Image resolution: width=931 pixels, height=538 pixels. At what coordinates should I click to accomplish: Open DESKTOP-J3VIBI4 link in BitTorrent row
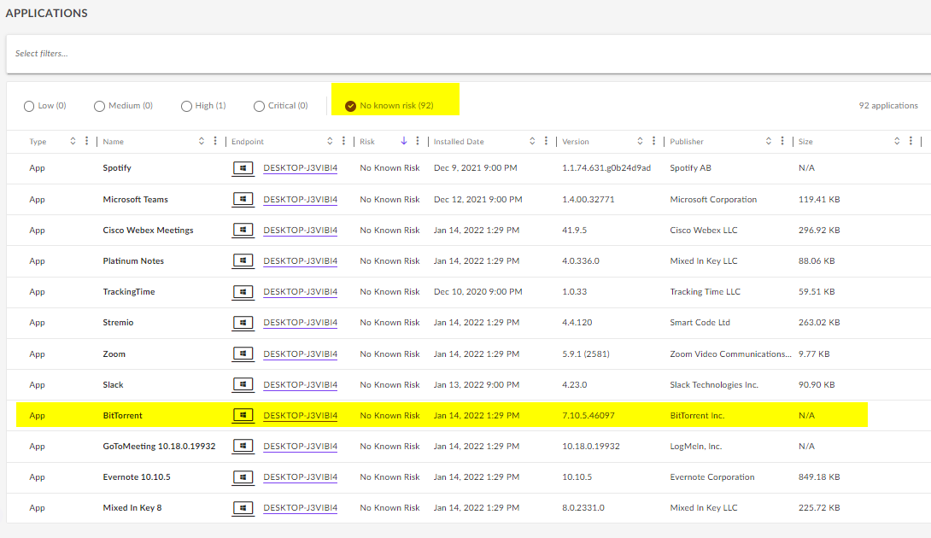click(x=301, y=416)
